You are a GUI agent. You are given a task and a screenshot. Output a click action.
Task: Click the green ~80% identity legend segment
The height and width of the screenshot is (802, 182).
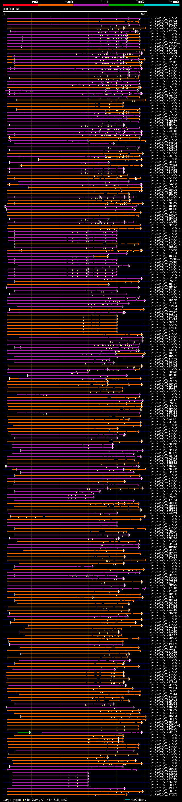(x=126, y=5)
